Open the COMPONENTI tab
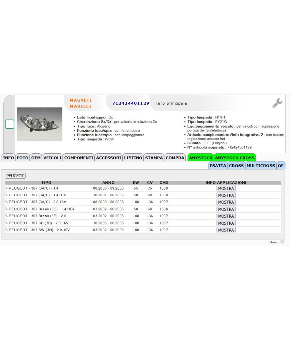The image size is (291, 339). click(79, 158)
